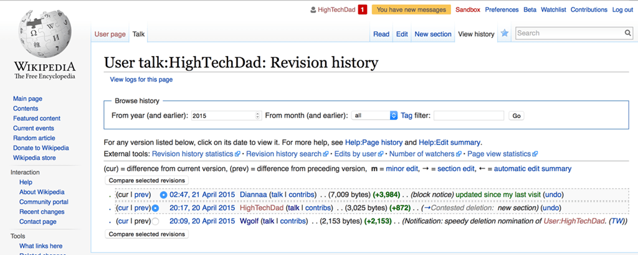Click top Compare selected revisions button
This screenshot has height=255, width=638.
[146, 180]
